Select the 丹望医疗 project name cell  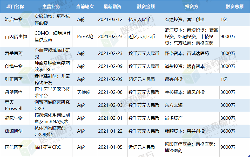pyautogui.click(x=15, y=92)
